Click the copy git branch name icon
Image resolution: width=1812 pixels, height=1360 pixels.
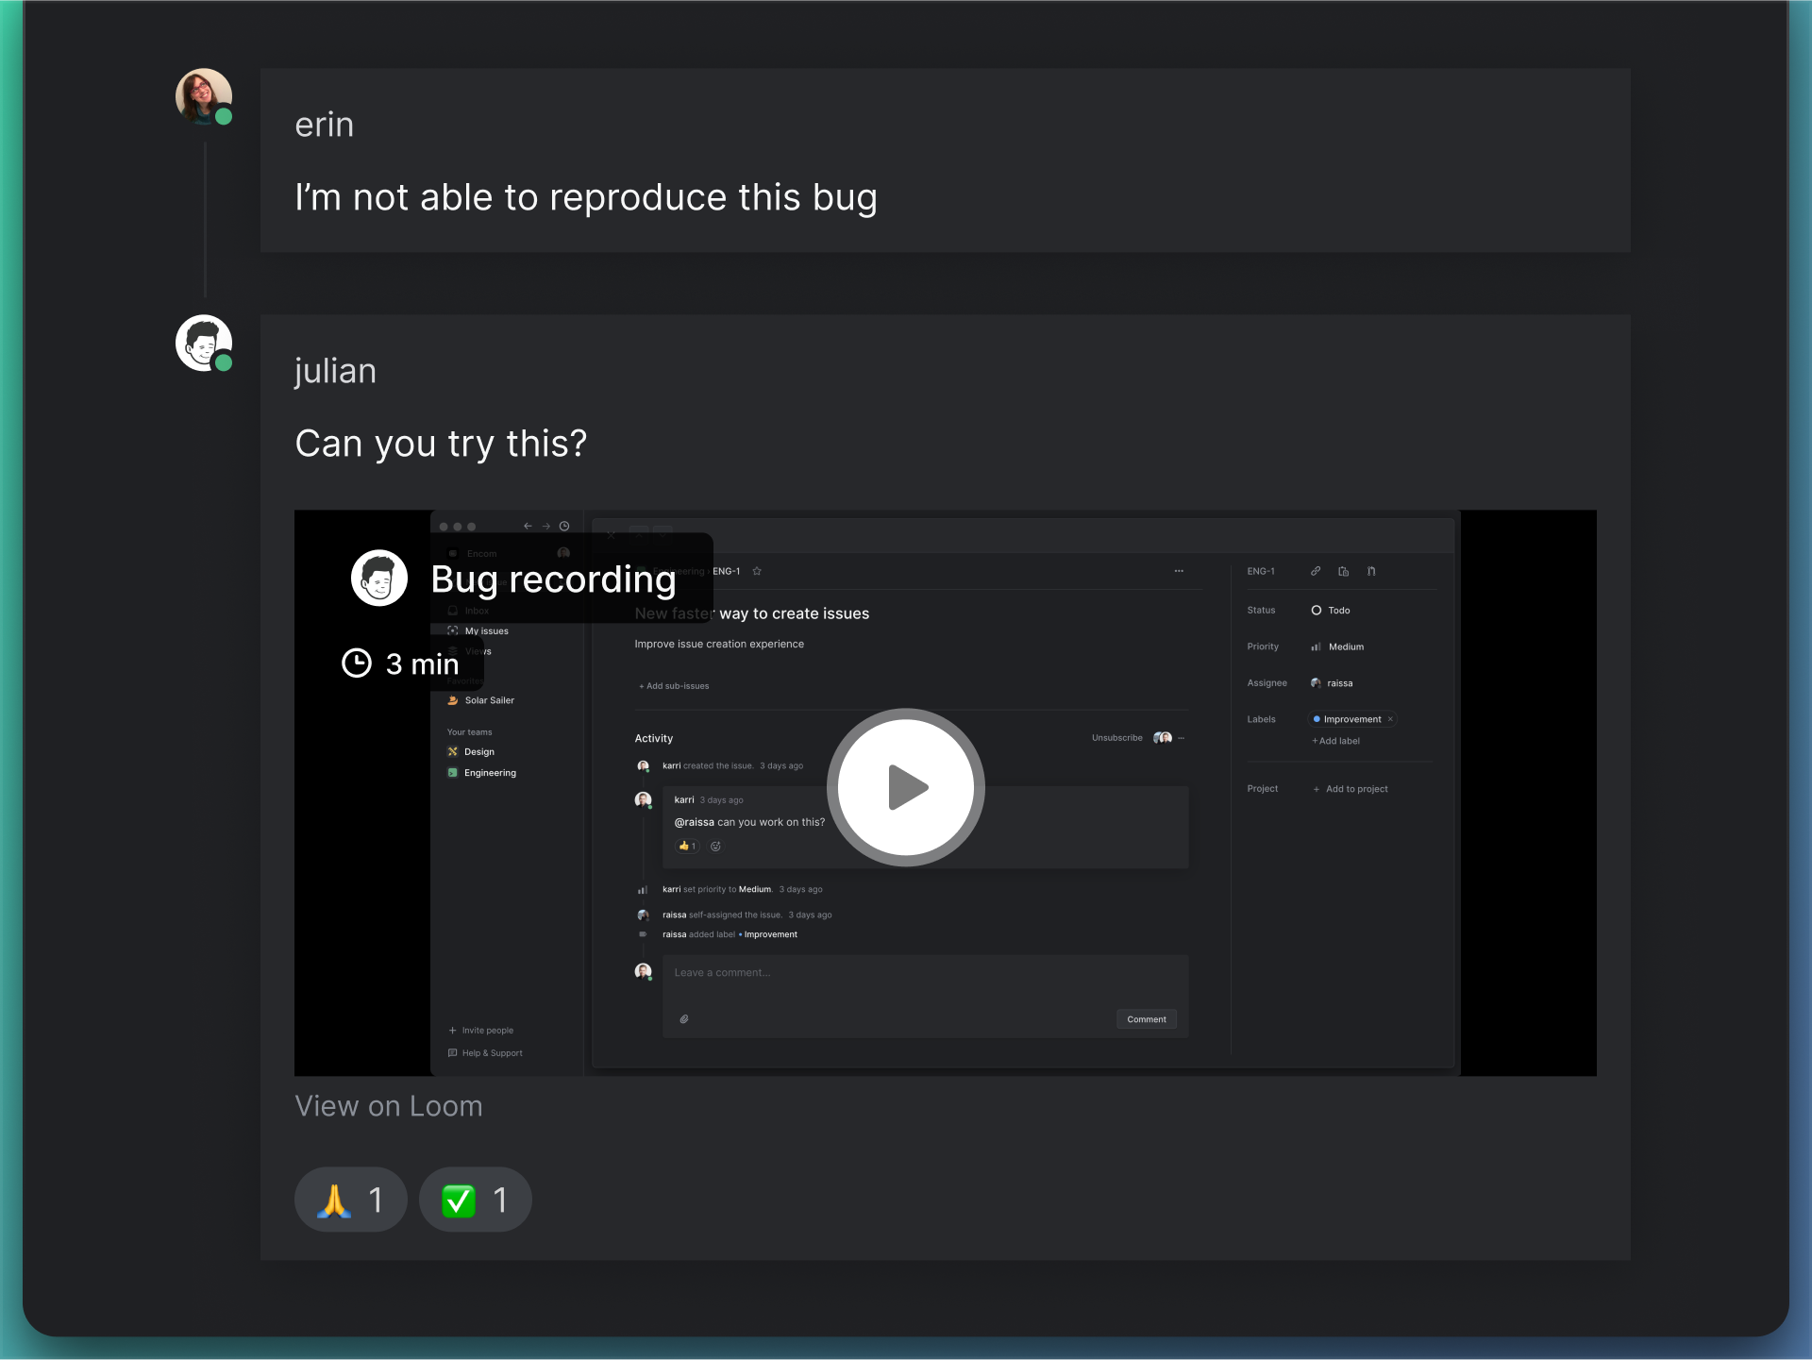[1371, 571]
